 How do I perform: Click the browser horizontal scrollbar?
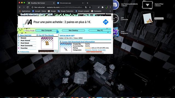[61, 53]
